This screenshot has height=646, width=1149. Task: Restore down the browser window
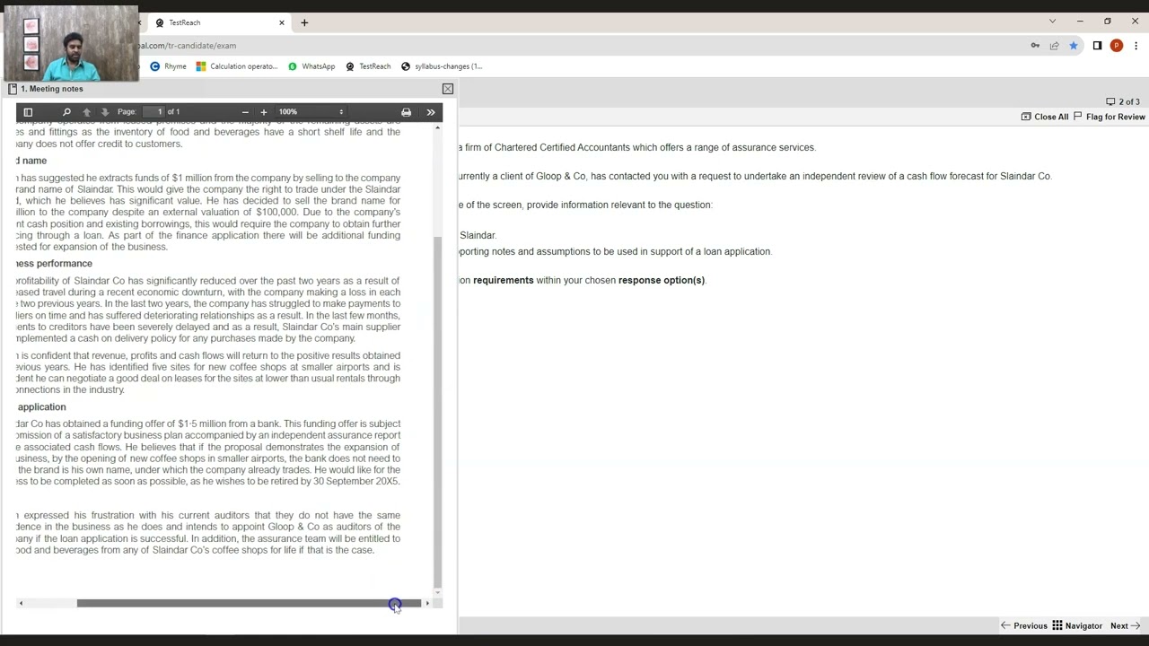click(1108, 22)
